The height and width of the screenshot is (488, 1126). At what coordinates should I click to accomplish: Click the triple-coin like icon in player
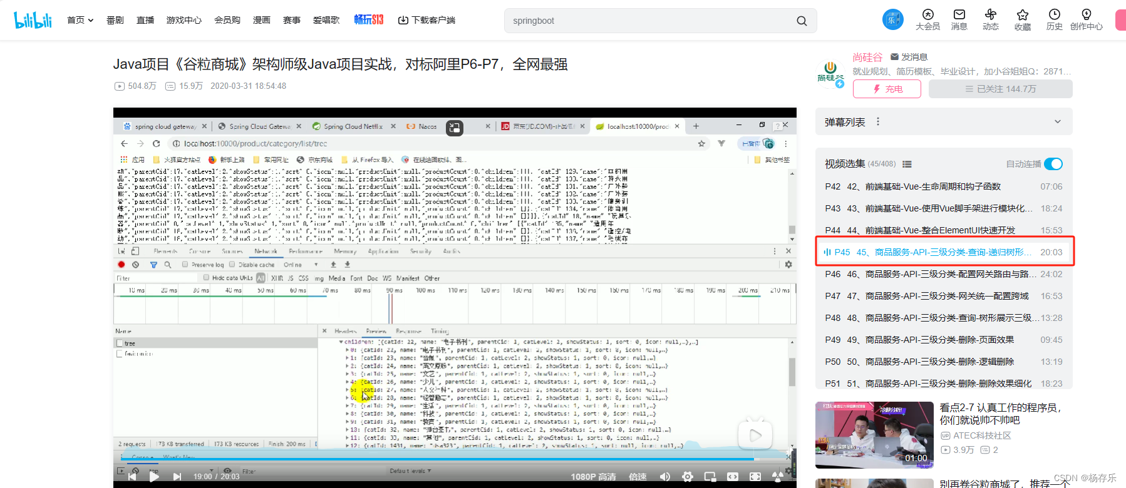[x=778, y=477]
